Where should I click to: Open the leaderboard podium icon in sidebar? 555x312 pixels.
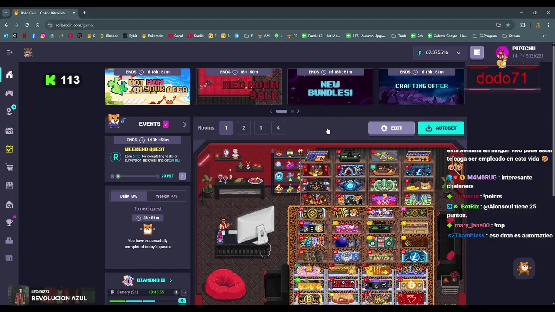(9, 240)
